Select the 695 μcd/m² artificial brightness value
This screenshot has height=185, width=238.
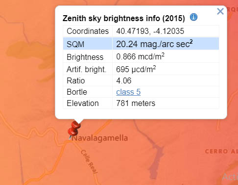point(136,69)
